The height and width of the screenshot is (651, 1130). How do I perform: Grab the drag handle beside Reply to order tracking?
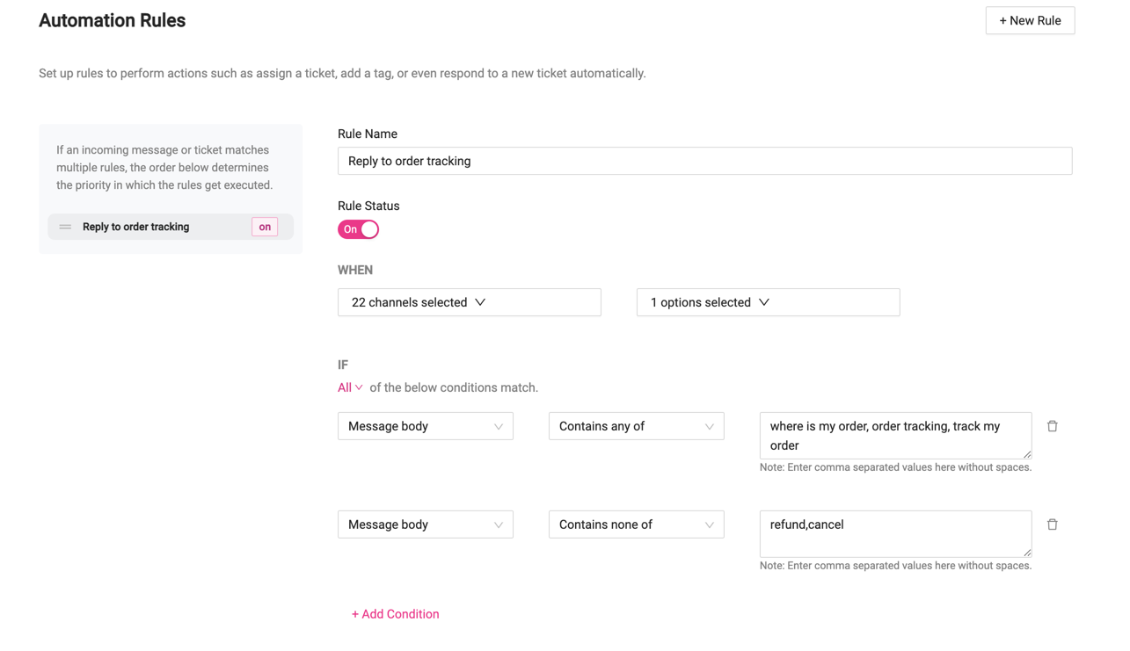[65, 227]
